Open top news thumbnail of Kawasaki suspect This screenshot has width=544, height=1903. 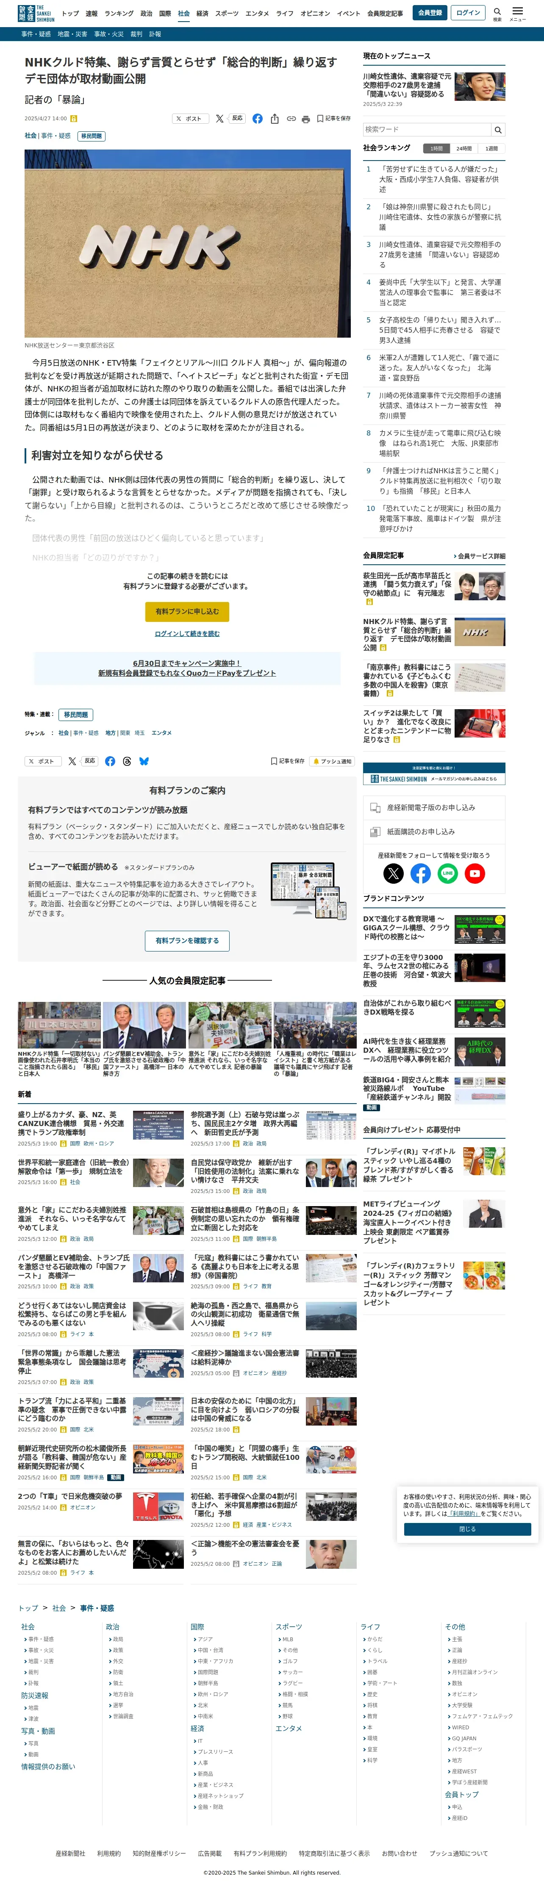coord(480,86)
